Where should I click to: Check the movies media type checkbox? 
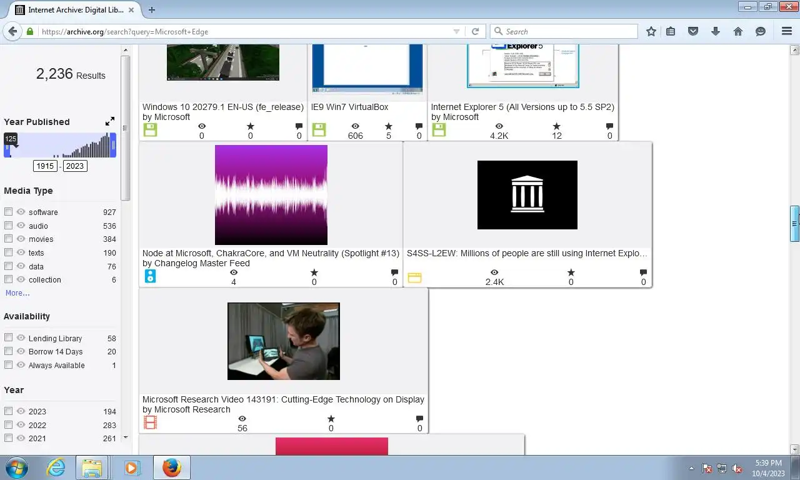pos(8,239)
